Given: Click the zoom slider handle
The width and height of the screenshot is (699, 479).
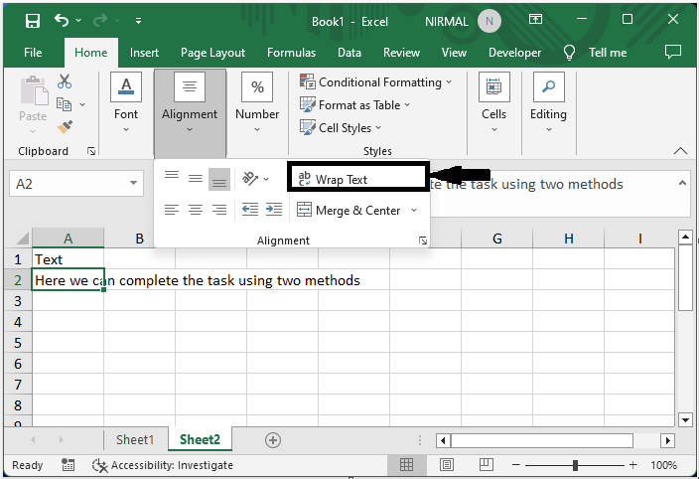Looking at the screenshot, I should 576,465.
